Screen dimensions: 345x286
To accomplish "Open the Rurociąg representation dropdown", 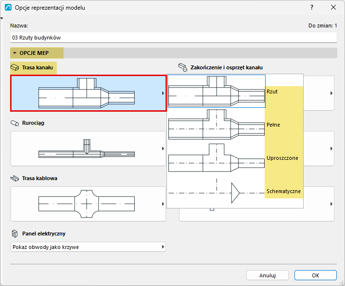I will [x=88, y=149].
